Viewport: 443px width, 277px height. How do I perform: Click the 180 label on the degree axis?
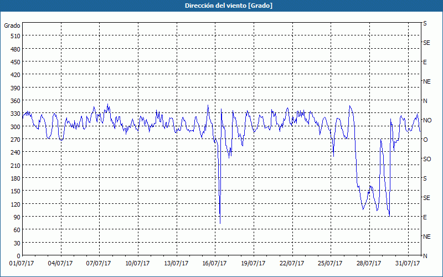16,178
